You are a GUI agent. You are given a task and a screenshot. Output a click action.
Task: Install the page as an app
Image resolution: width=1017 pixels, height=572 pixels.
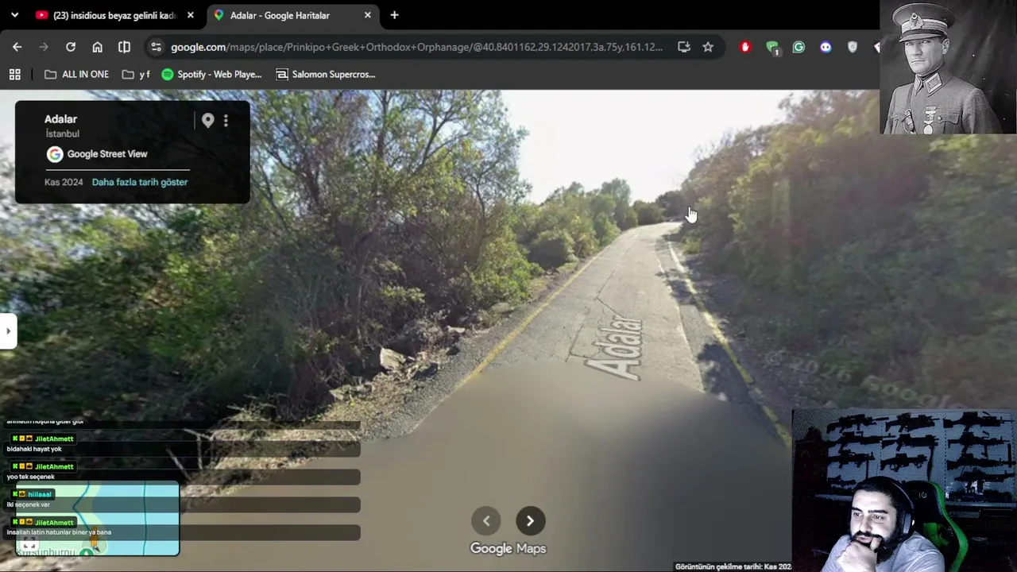coord(683,47)
